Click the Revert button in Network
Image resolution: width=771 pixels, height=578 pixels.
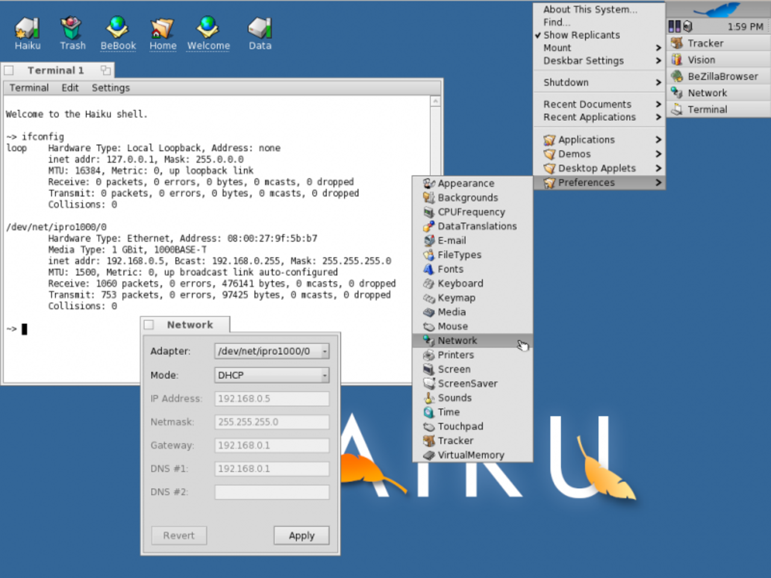pos(179,535)
